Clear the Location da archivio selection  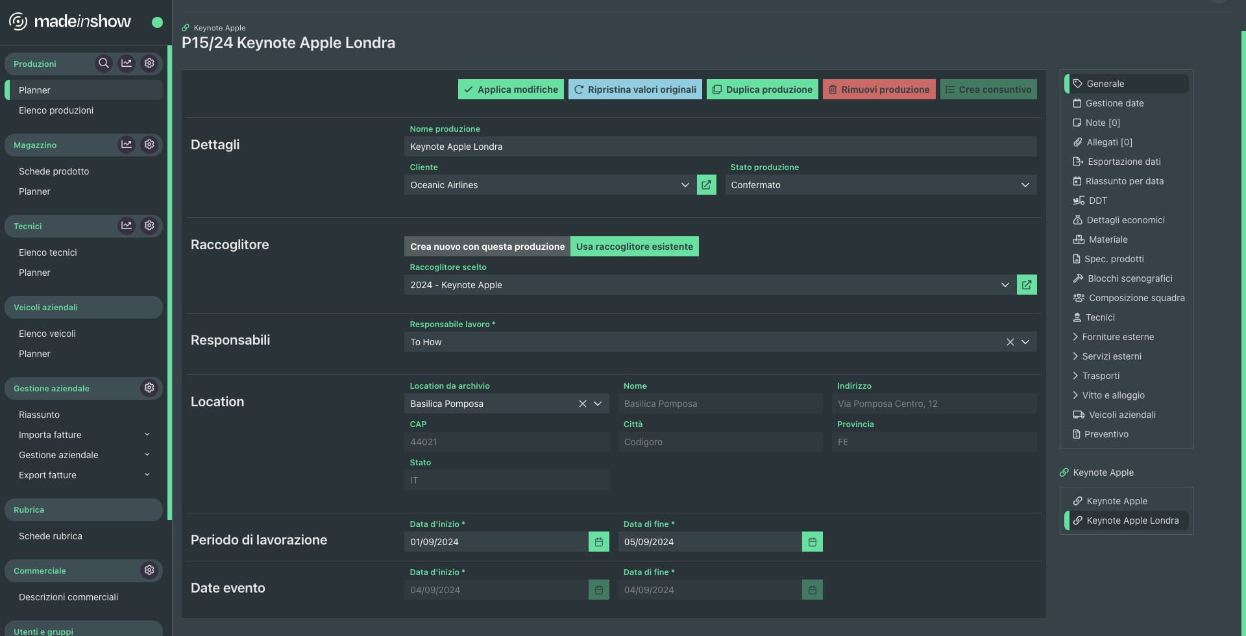point(583,404)
